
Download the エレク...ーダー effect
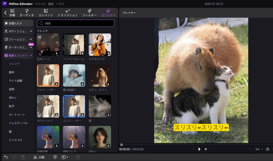pyautogui.click(x=83, y=115)
